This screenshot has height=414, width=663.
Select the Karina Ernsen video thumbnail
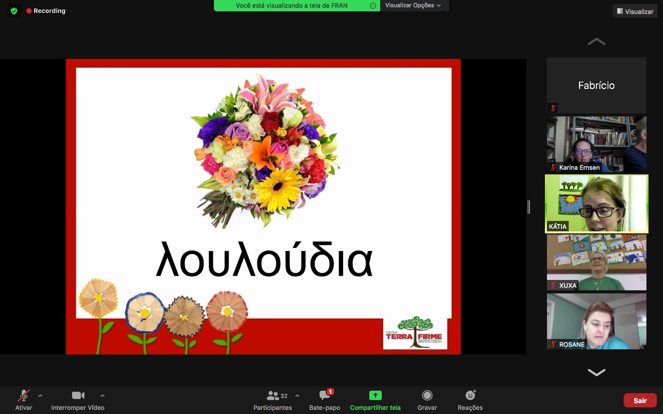(596, 144)
